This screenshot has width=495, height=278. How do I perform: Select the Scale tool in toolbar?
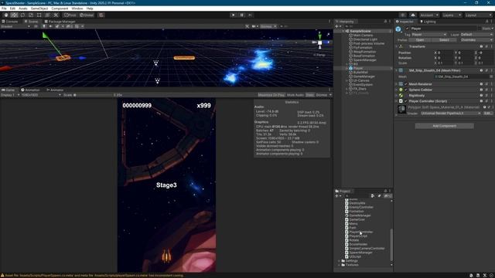(31, 15)
